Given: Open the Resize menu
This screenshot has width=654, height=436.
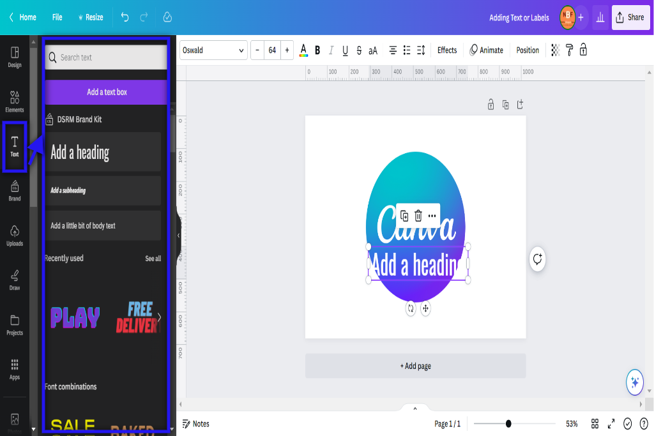Looking at the screenshot, I should [x=91, y=17].
